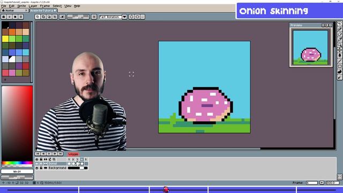Pick the yellow palette swatch
This screenshot has height=193, width=343.
pyautogui.click(x=5, y=39)
